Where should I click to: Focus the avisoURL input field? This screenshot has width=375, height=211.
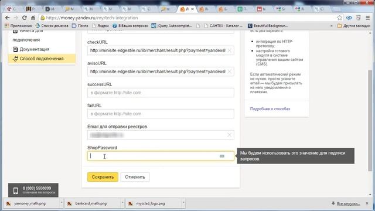coord(161,72)
